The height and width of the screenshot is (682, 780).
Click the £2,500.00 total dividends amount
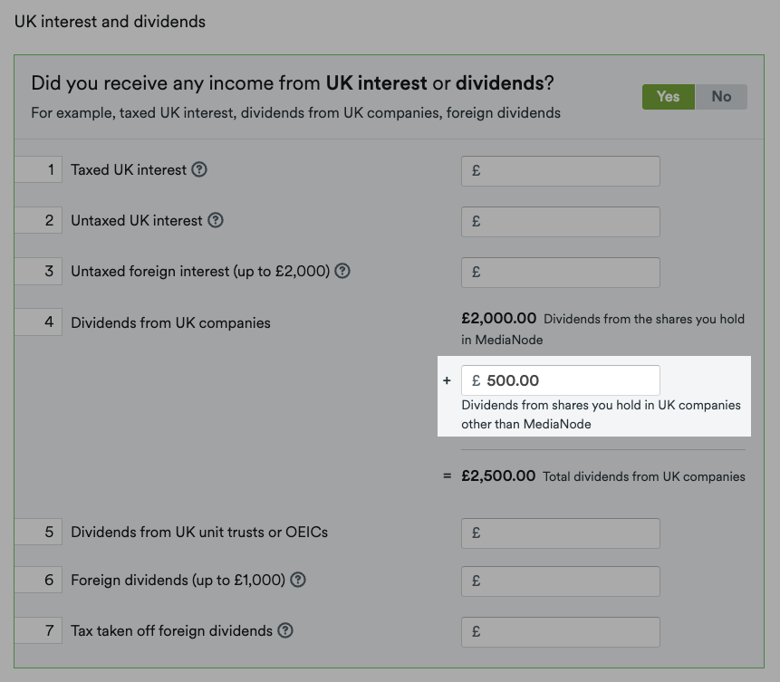point(498,476)
